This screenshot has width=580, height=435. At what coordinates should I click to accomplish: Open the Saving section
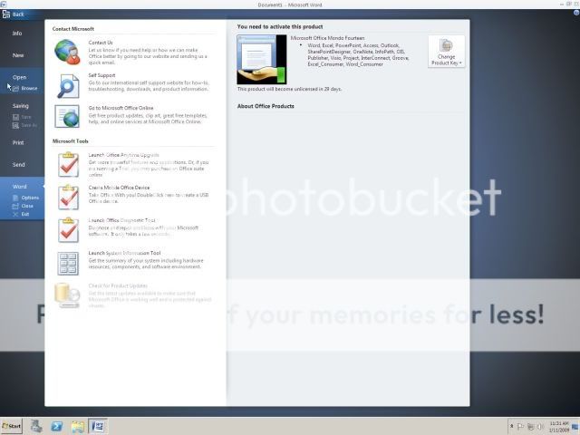point(20,106)
